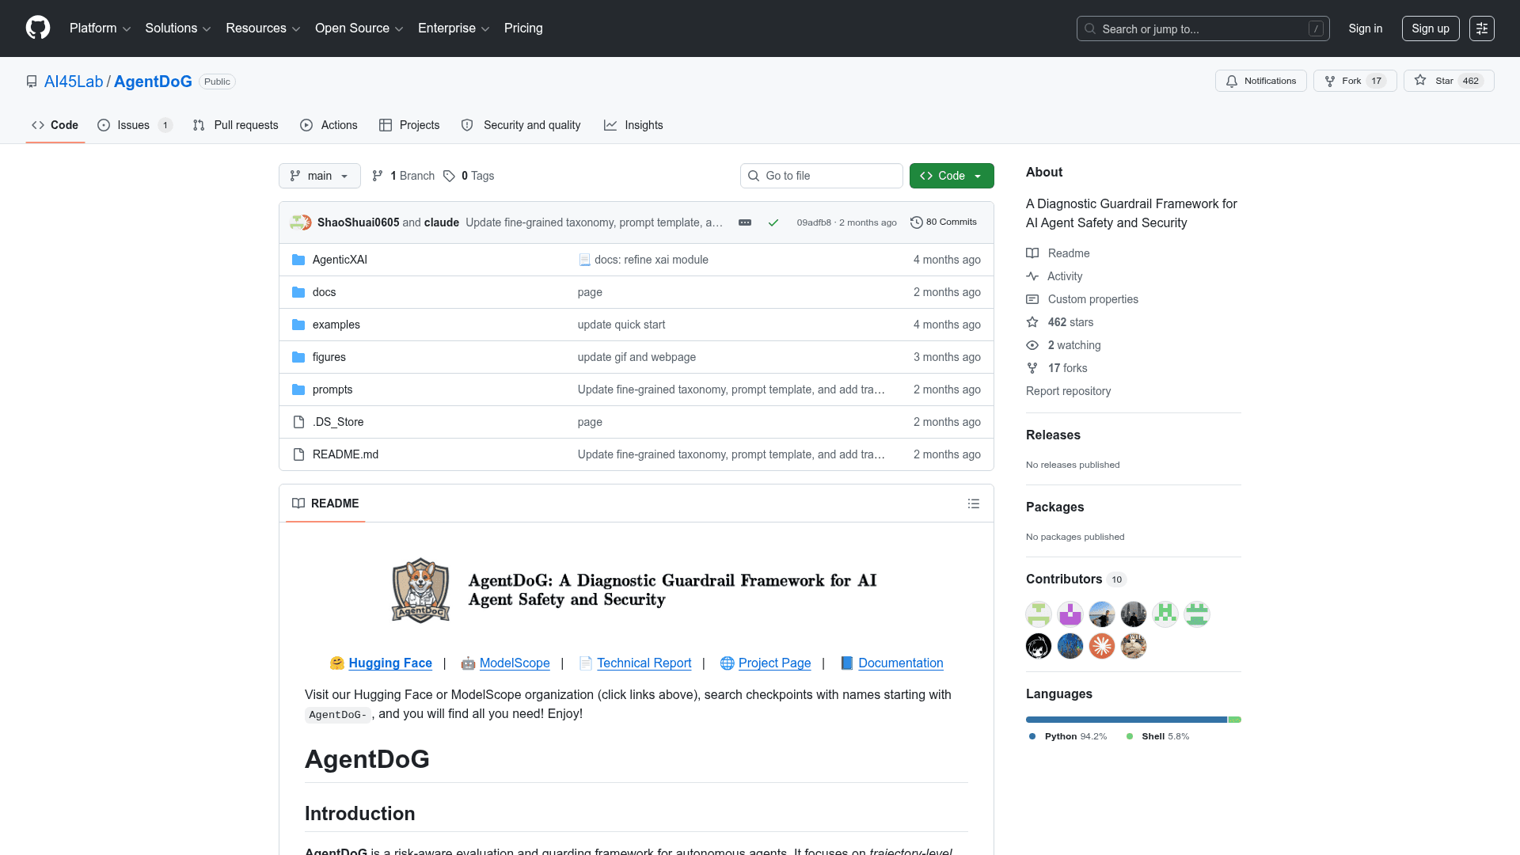Expand the Open Source menu

pyautogui.click(x=359, y=28)
